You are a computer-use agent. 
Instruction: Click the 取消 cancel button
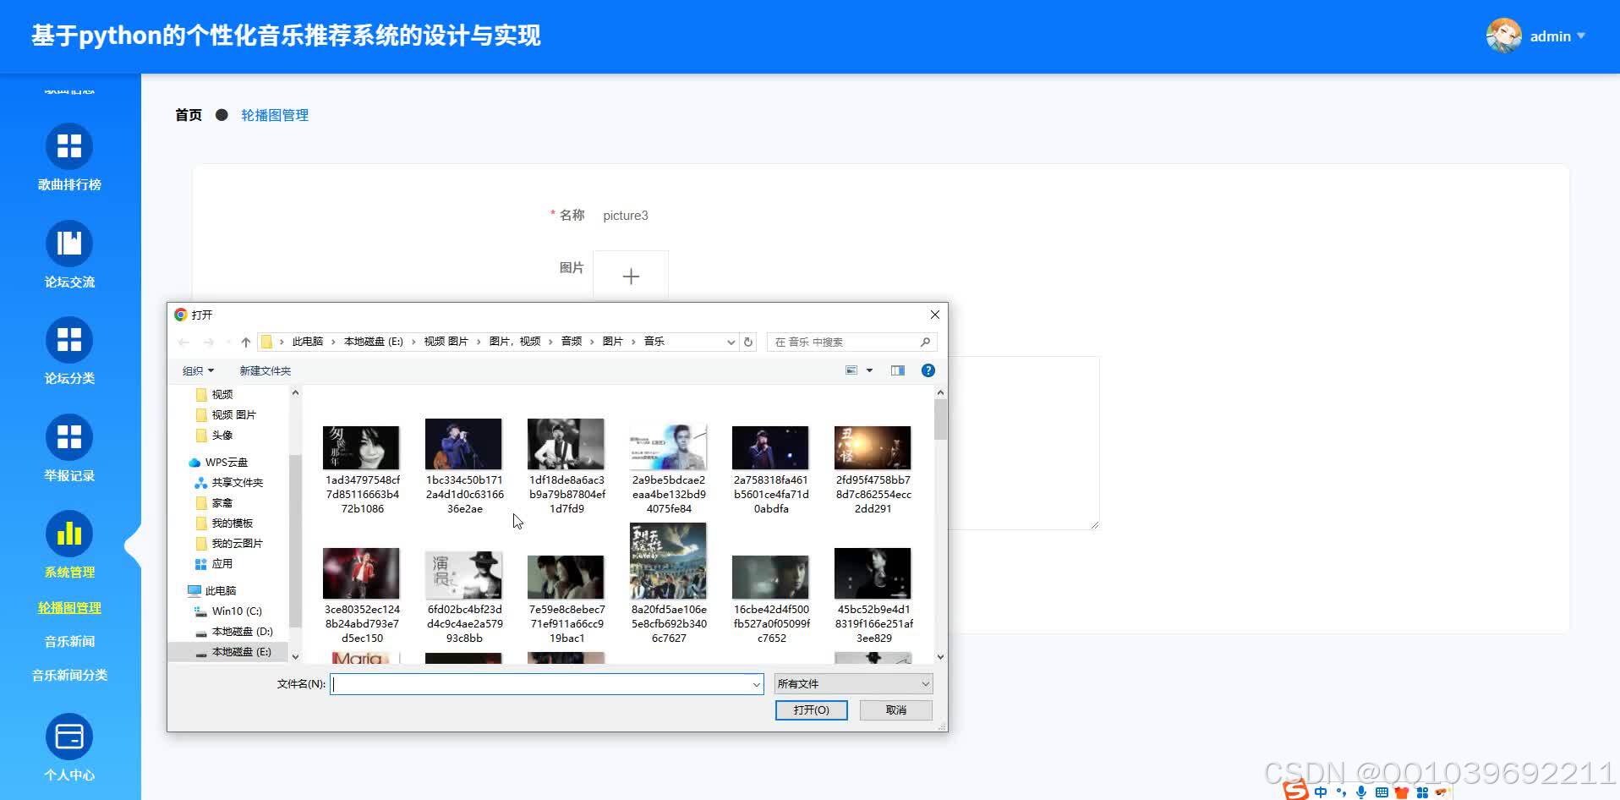895,710
